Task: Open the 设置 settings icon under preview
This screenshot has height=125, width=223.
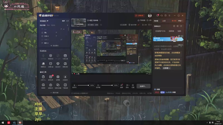Action: [133, 85]
